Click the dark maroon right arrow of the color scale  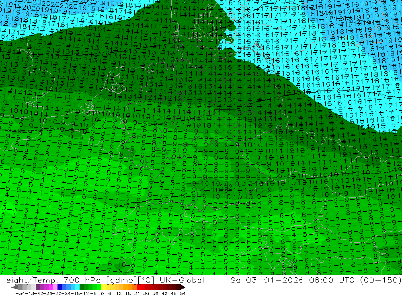183,287
